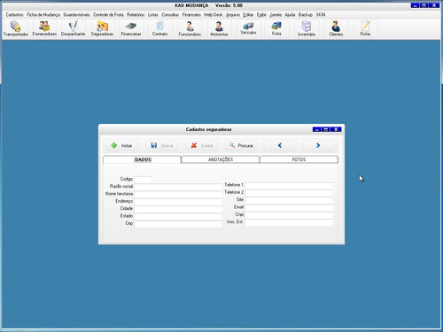Open the Financeiro menu
The width and height of the screenshot is (443, 332).
point(191,14)
